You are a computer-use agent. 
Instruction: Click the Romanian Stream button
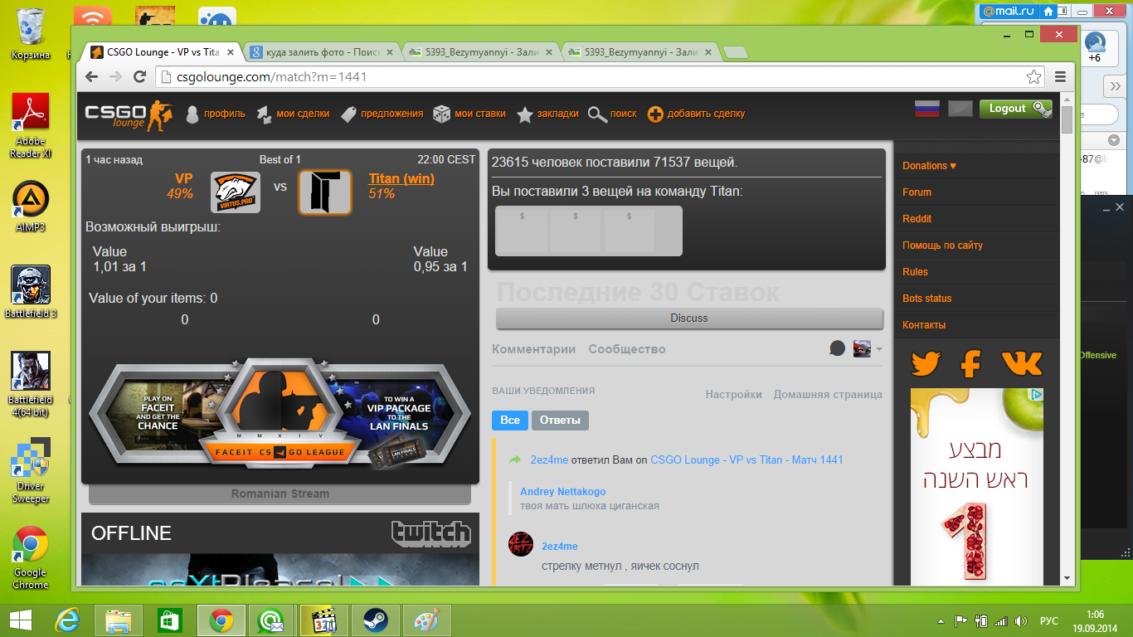click(280, 494)
